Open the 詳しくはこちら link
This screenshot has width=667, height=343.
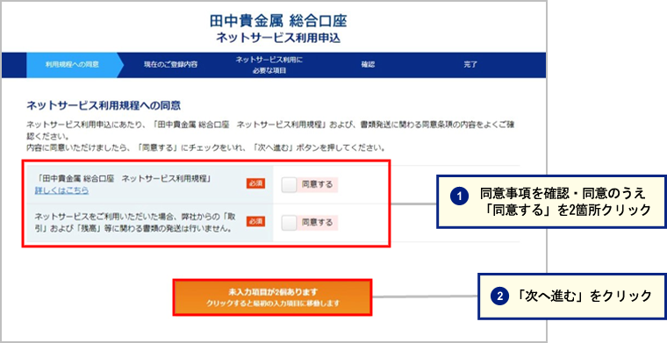(x=61, y=190)
